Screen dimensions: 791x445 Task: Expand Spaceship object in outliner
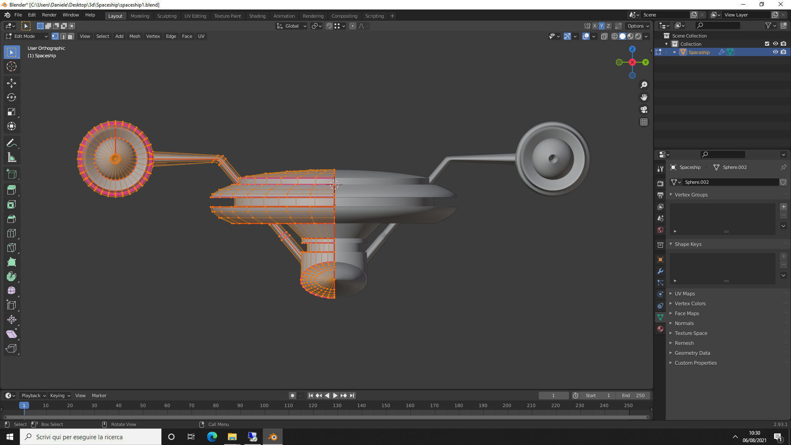674,52
